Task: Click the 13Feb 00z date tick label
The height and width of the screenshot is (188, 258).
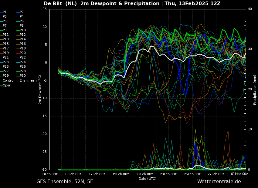Action: 49,174
